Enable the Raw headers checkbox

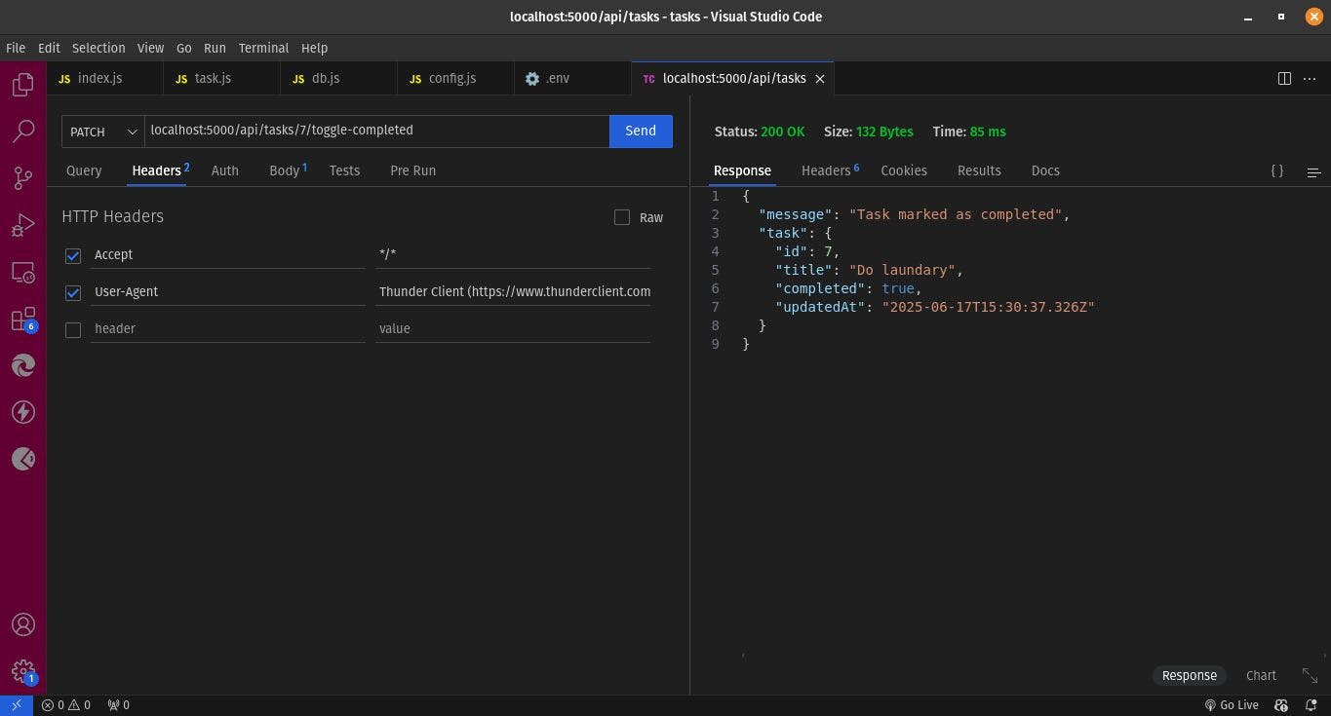tap(622, 217)
